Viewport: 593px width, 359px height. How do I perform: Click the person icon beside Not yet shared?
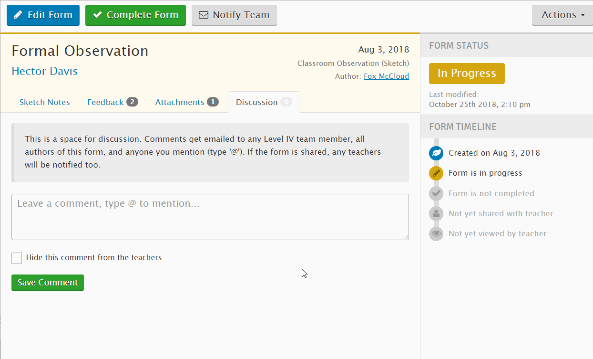(436, 213)
